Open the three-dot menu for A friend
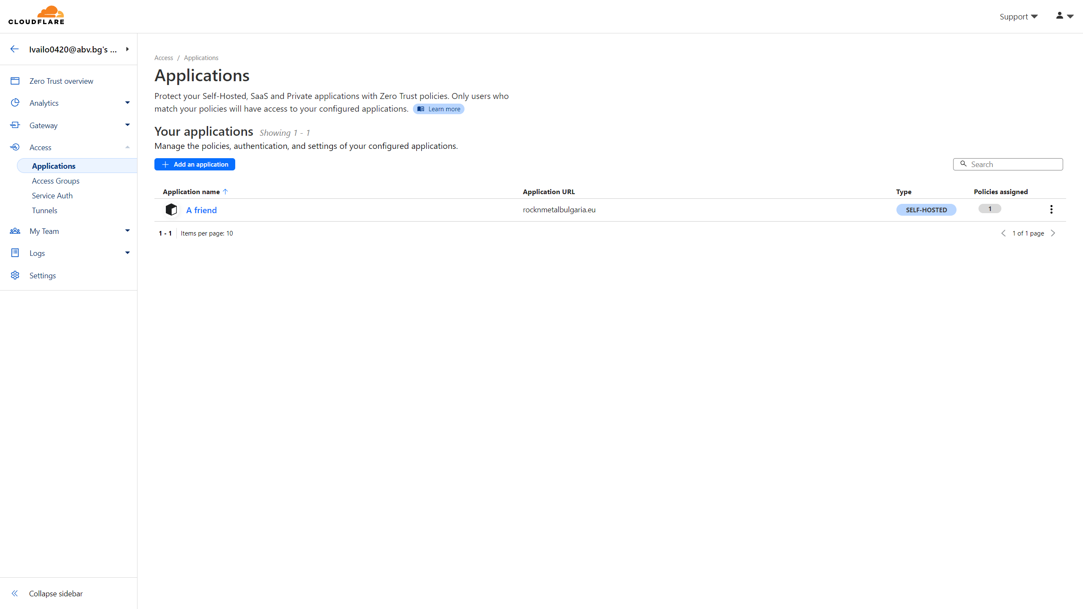Image resolution: width=1083 pixels, height=609 pixels. click(x=1051, y=209)
